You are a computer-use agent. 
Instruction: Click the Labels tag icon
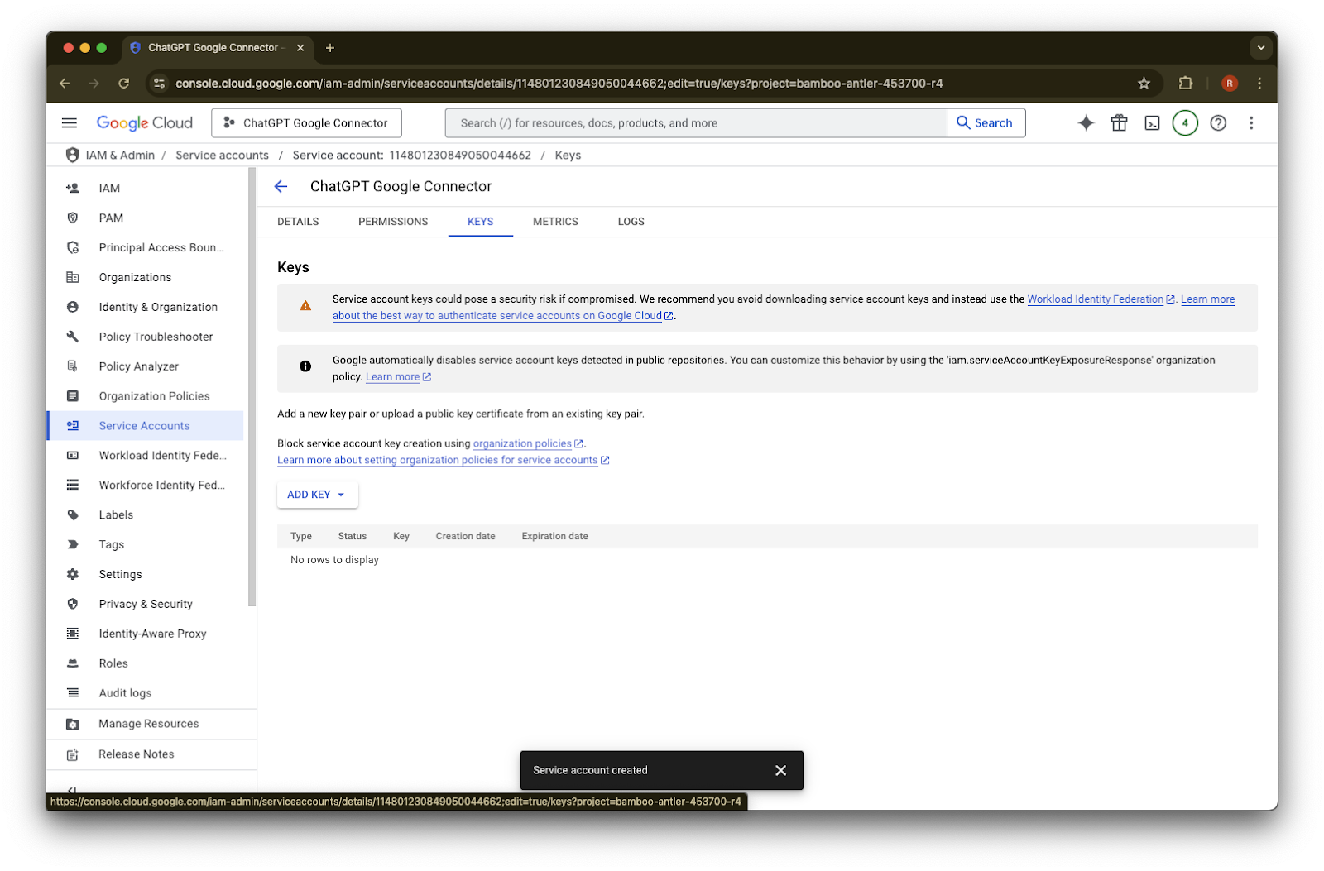[73, 515]
